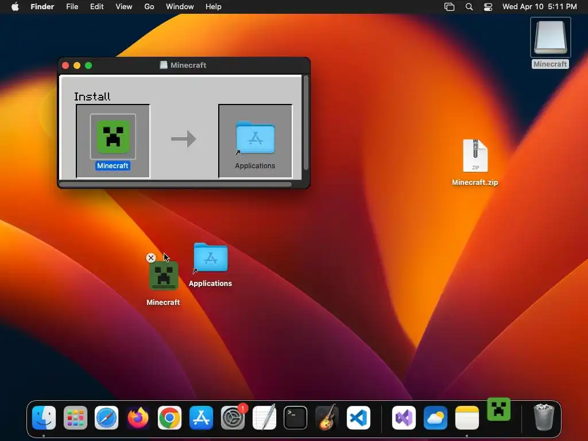588x441 pixels.
Task: Zoom the Minecraft installer window with green button
Action: pos(88,65)
